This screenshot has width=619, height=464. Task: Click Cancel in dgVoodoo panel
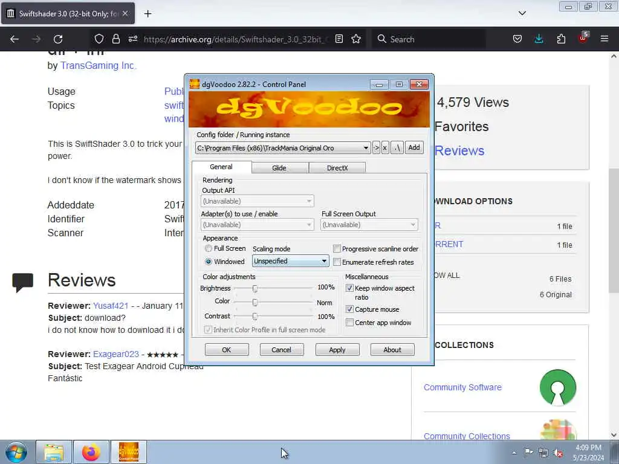coord(282,350)
